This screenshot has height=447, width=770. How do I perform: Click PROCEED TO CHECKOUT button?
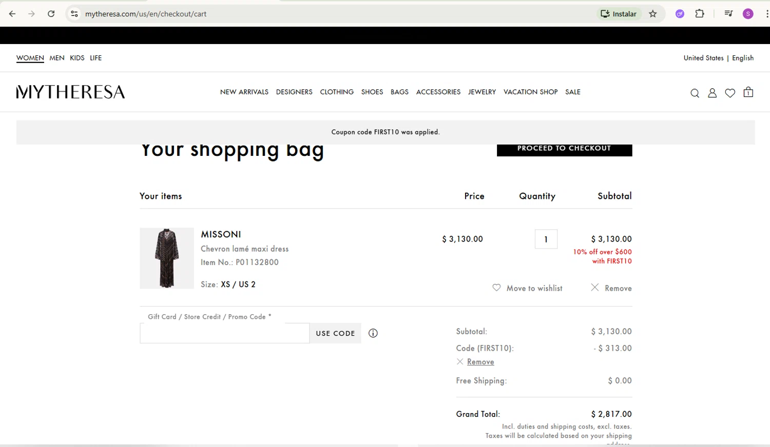point(564,150)
